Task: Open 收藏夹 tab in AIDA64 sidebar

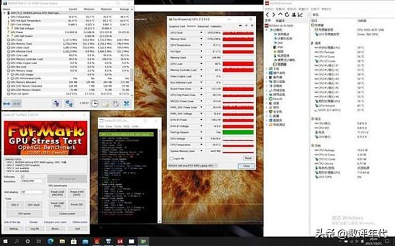Action: click(x=280, y=20)
